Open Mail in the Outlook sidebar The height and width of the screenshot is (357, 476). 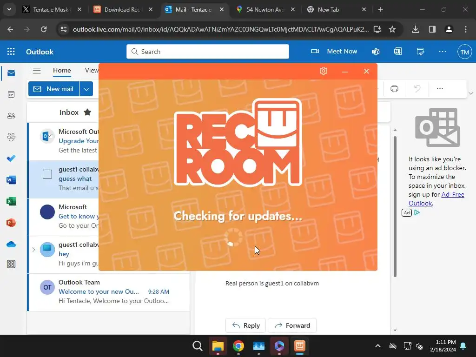click(x=11, y=73)
